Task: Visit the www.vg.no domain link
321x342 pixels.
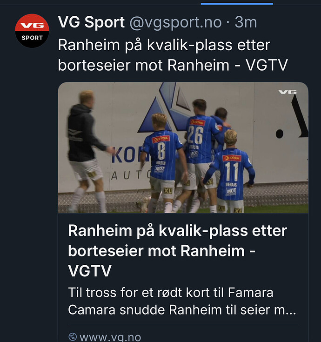Action: click(110, 337)
